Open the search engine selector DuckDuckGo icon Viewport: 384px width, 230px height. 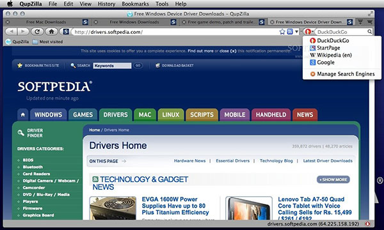[309, 31]
